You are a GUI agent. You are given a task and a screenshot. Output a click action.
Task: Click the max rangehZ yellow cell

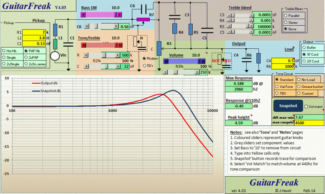coord(309,123)
